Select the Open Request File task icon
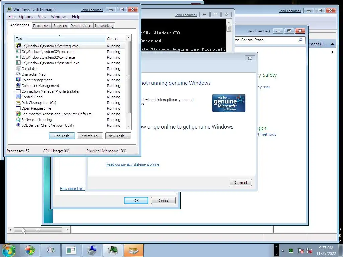This screenshot has height=257, width=343. pos(18,108)
